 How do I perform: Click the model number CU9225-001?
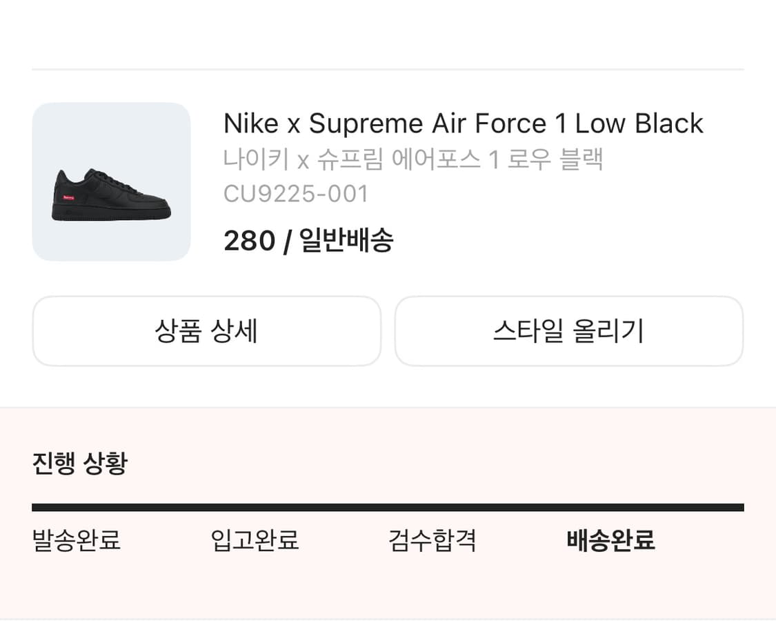[296, 194]
